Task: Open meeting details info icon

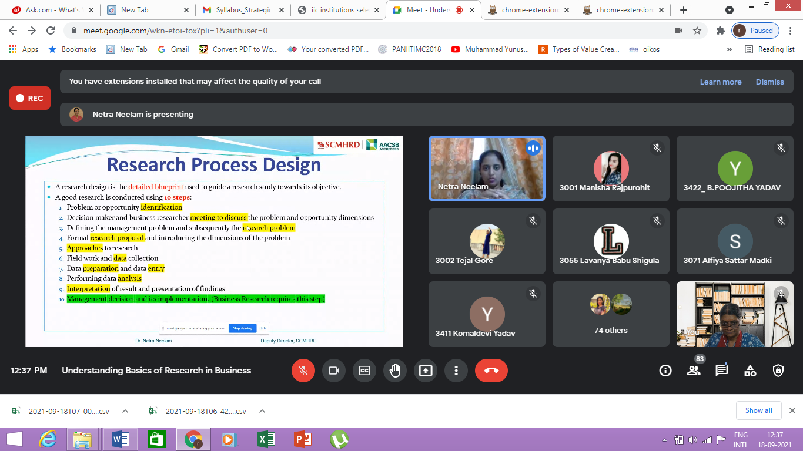Action: tap(665, 371)
